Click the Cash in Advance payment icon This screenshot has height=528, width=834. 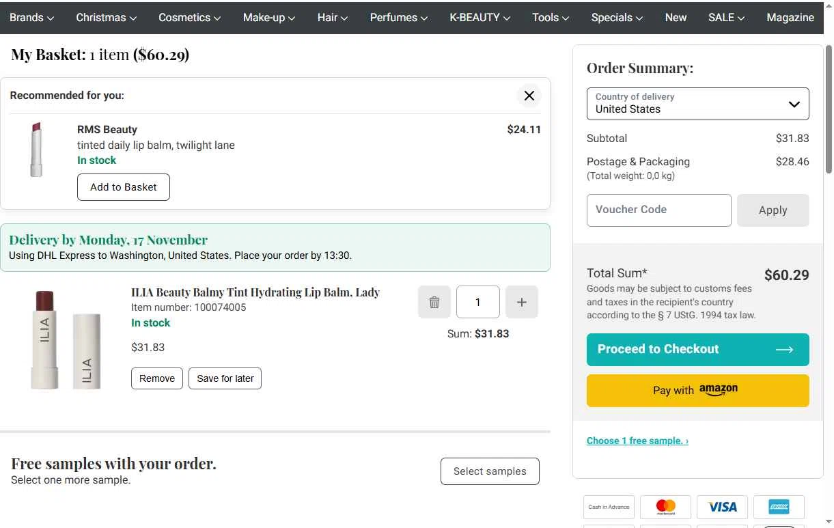point(609,507)
